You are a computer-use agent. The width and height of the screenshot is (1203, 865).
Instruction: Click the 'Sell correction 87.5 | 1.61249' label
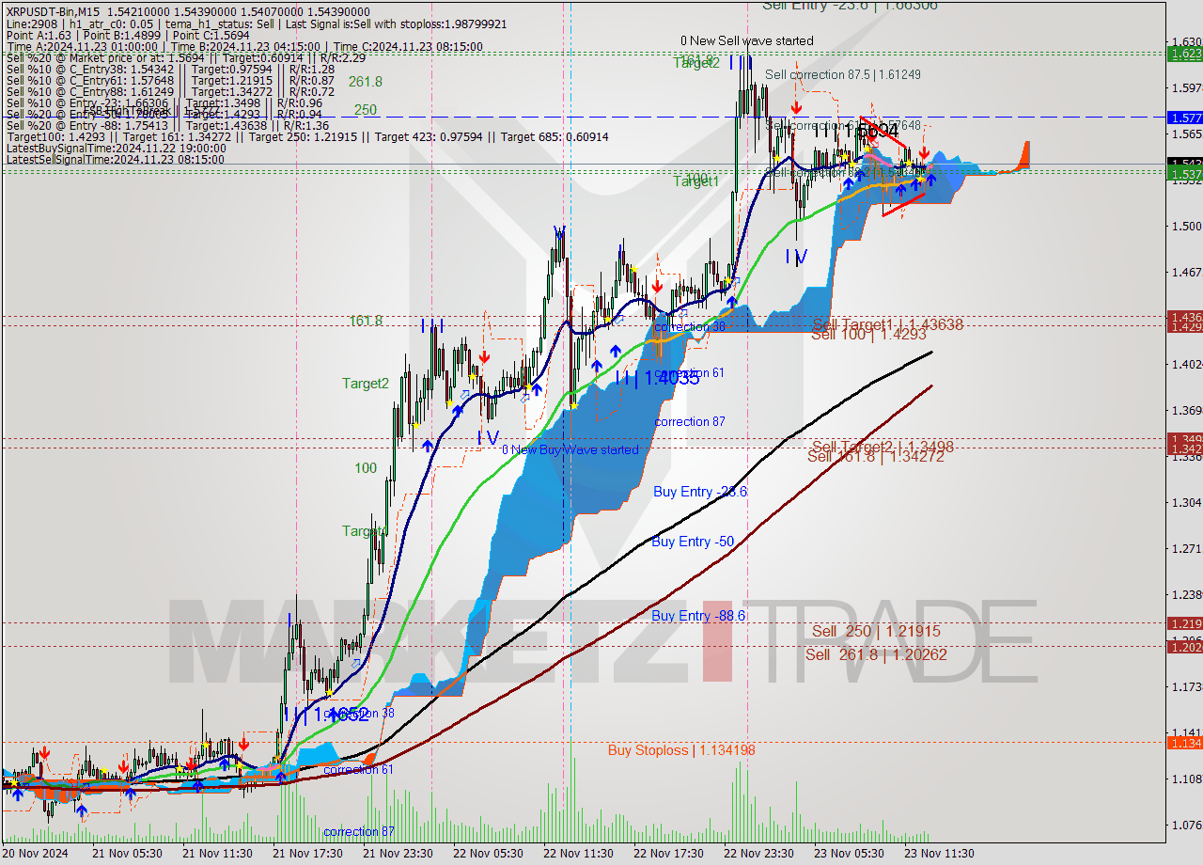842,74
